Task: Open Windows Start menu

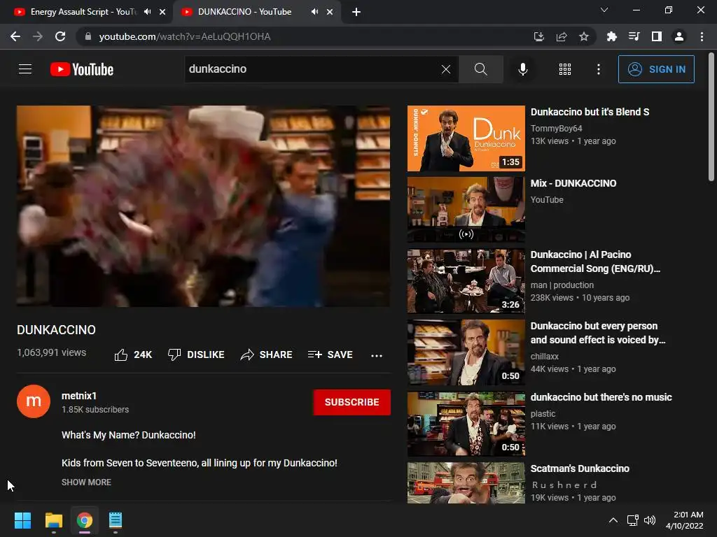Action: pyautogui.click(x=22, y=520)
